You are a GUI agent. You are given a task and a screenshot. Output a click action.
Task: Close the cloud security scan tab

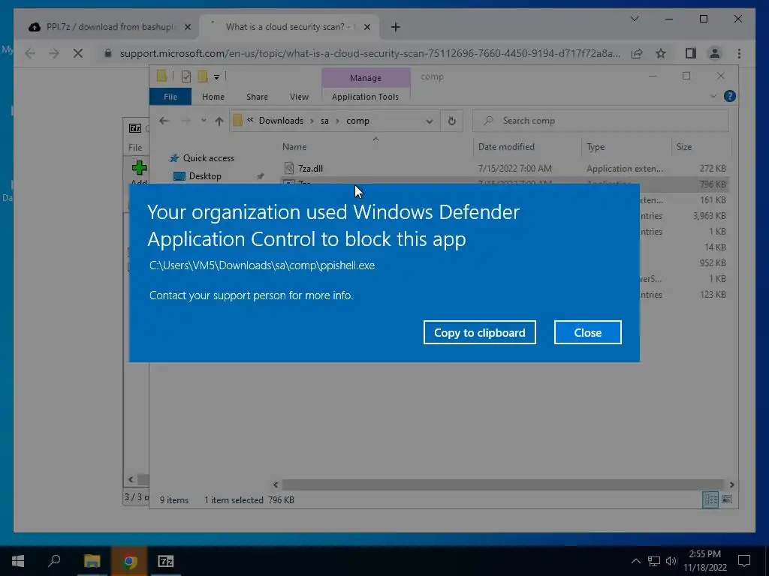click(367, 28)
